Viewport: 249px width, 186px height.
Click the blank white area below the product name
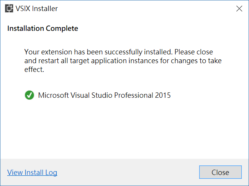tap(125, 129)
